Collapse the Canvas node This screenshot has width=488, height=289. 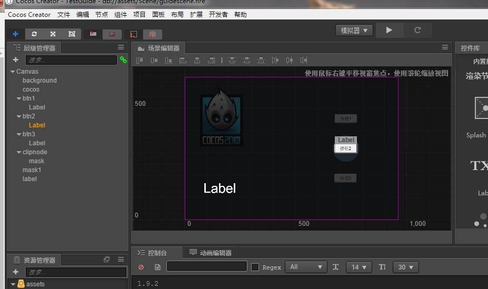click(13, 72)
